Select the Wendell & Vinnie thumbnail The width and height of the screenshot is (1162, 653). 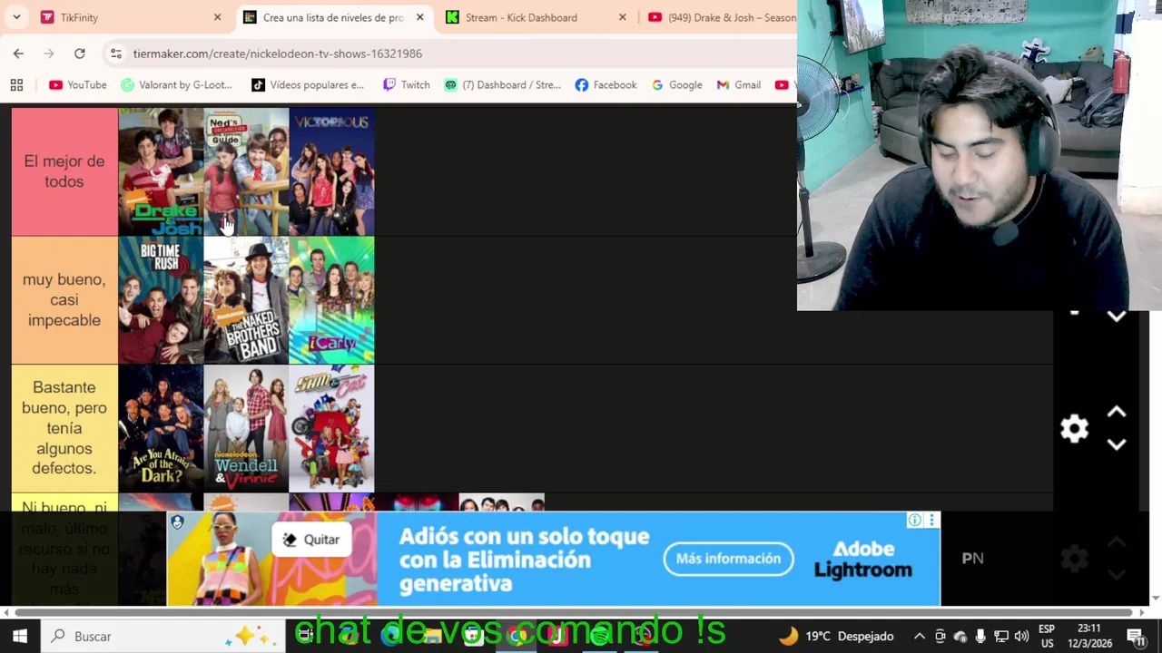246,428
